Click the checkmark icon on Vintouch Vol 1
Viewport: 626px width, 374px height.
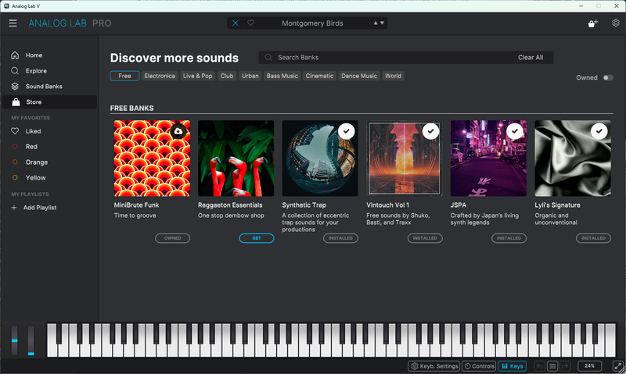click(x=431, y=131)
